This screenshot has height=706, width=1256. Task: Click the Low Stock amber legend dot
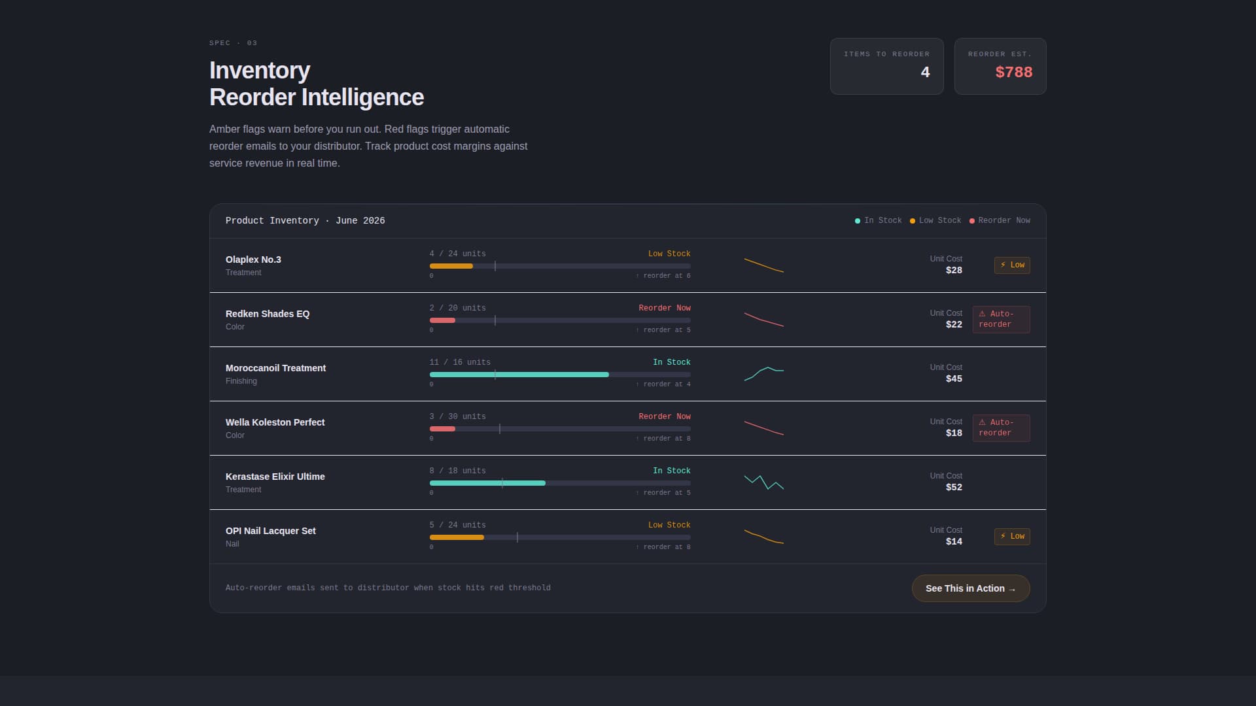[x=913, y=221]
